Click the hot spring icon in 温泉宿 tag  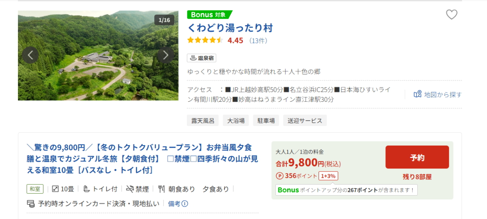coord(193,58)
